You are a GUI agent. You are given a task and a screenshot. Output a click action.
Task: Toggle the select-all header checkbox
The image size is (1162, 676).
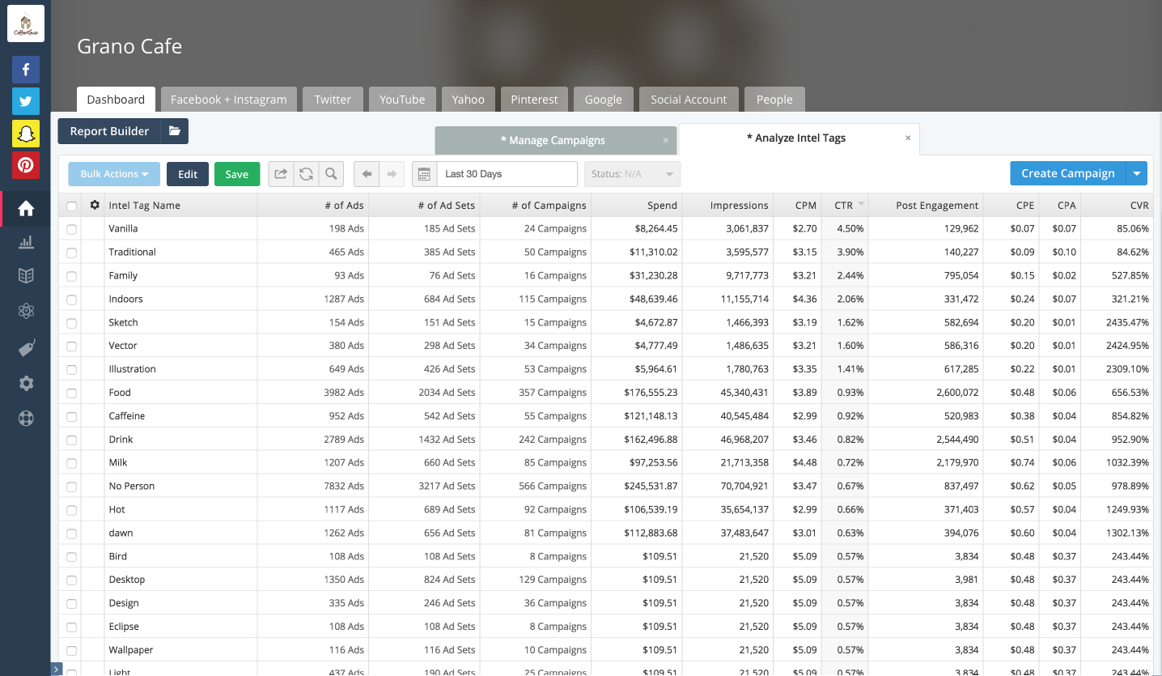(x=71, y=206)
